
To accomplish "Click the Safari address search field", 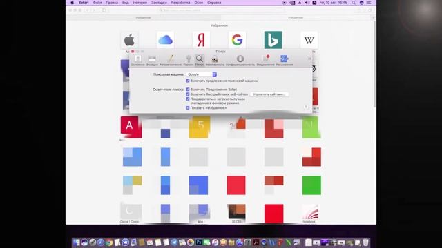I will (x=220, y=10).
